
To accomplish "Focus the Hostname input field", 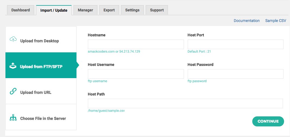I will (136, 44).
